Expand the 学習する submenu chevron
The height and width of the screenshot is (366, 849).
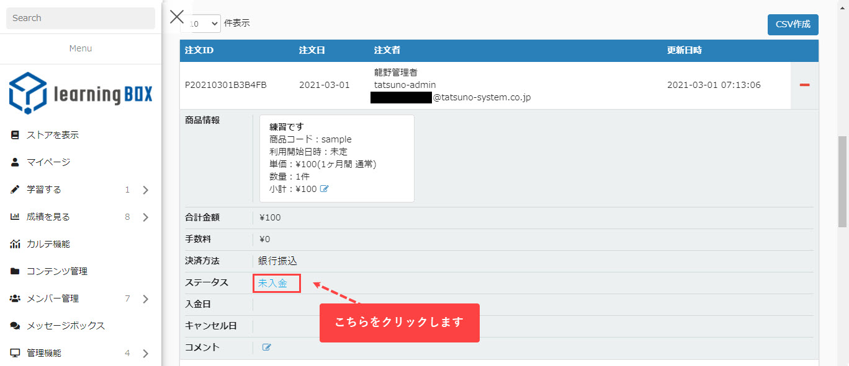coord(145,190)
